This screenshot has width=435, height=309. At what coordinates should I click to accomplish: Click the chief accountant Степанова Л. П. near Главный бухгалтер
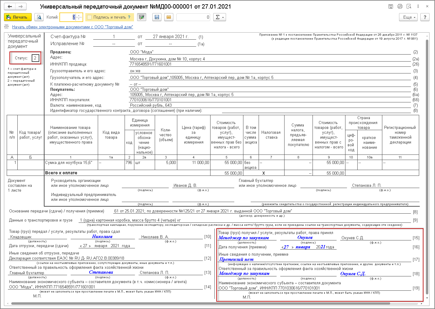[367, 186]
